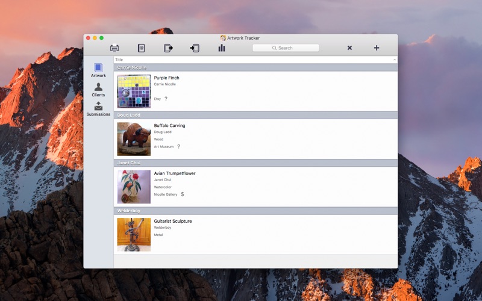This screenshot has height=301, width=482.
Task: Click the Etsy location text
Action: tap(157, 99)
